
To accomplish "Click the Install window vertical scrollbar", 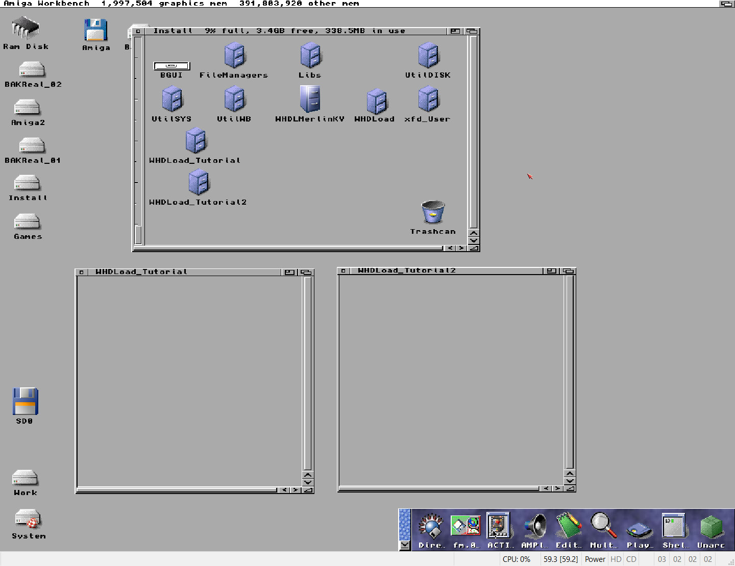I will (x=474, y=132).
